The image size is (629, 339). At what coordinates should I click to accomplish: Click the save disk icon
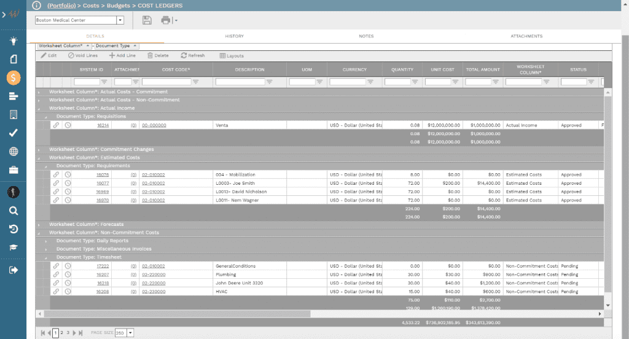(147, 20)
